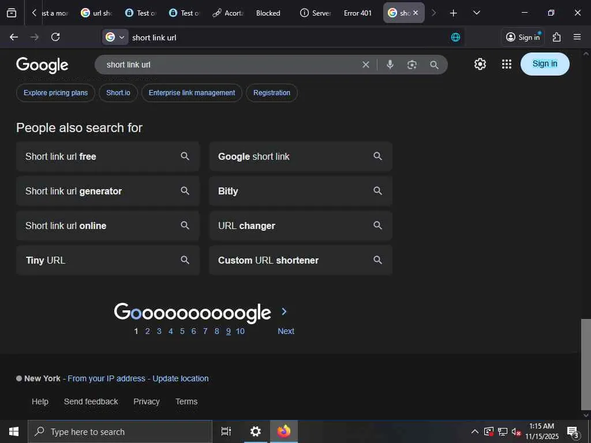Go to results page 2
Viewport: 591px width, 443px height.
pyautogui.click(x=147, y=331)
